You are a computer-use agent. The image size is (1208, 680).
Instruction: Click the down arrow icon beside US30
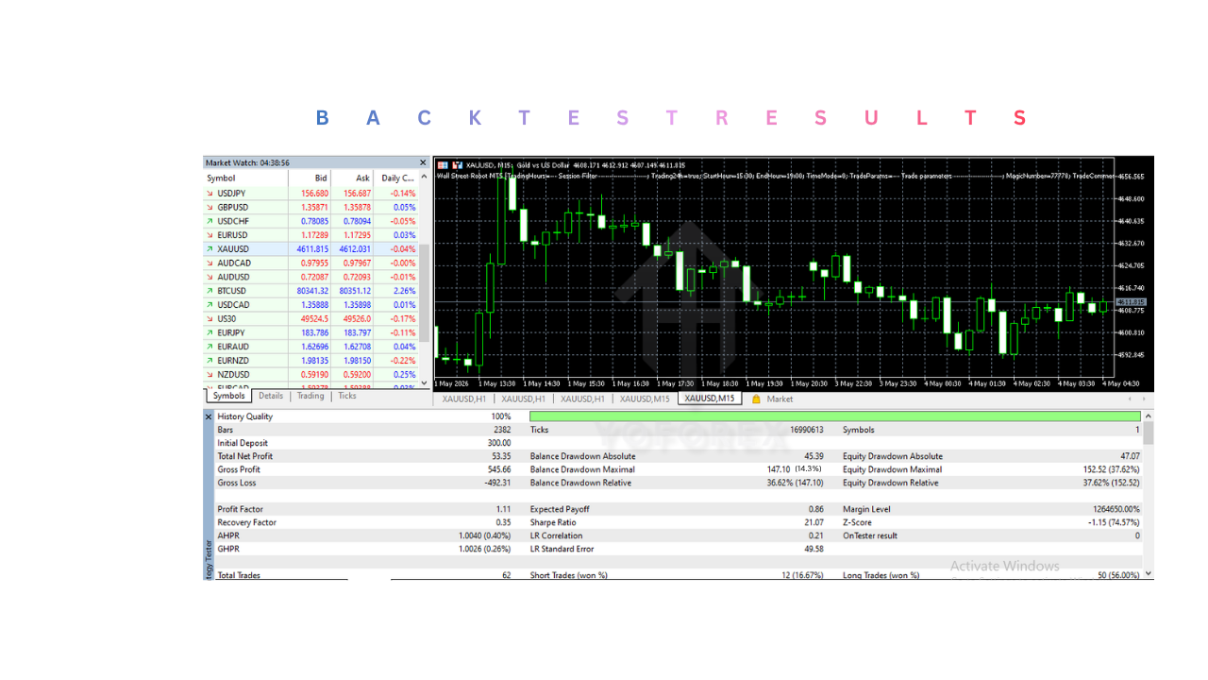coord(210,319)
